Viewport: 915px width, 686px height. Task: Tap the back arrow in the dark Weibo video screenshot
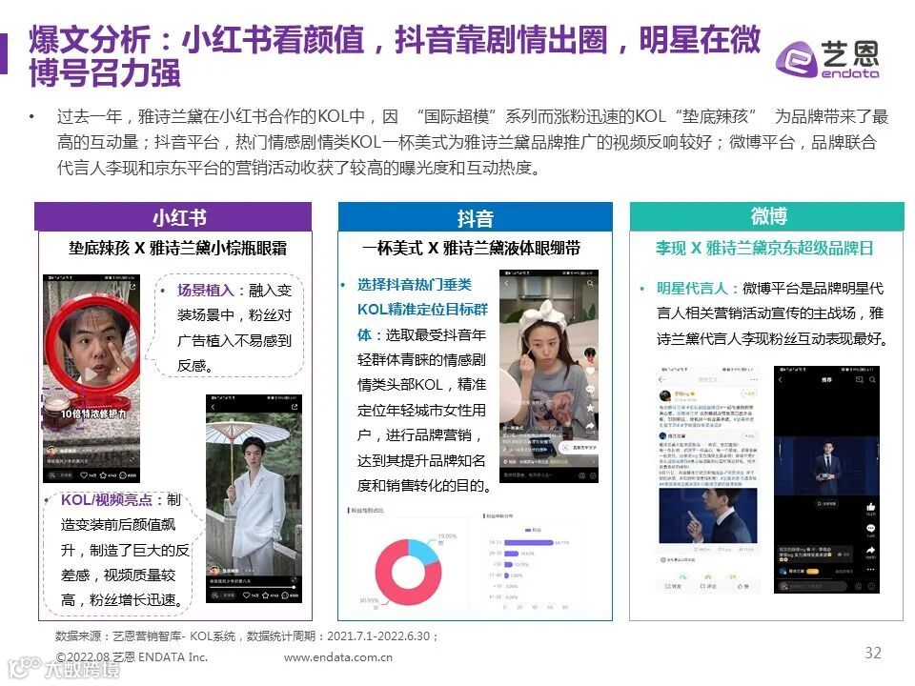[781, 380]
